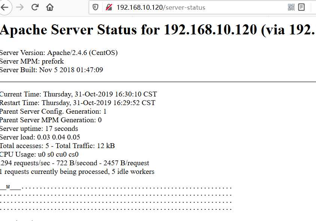Open the browser home page
This screenshot has width=316, height=221.
(x=50, y=7)
